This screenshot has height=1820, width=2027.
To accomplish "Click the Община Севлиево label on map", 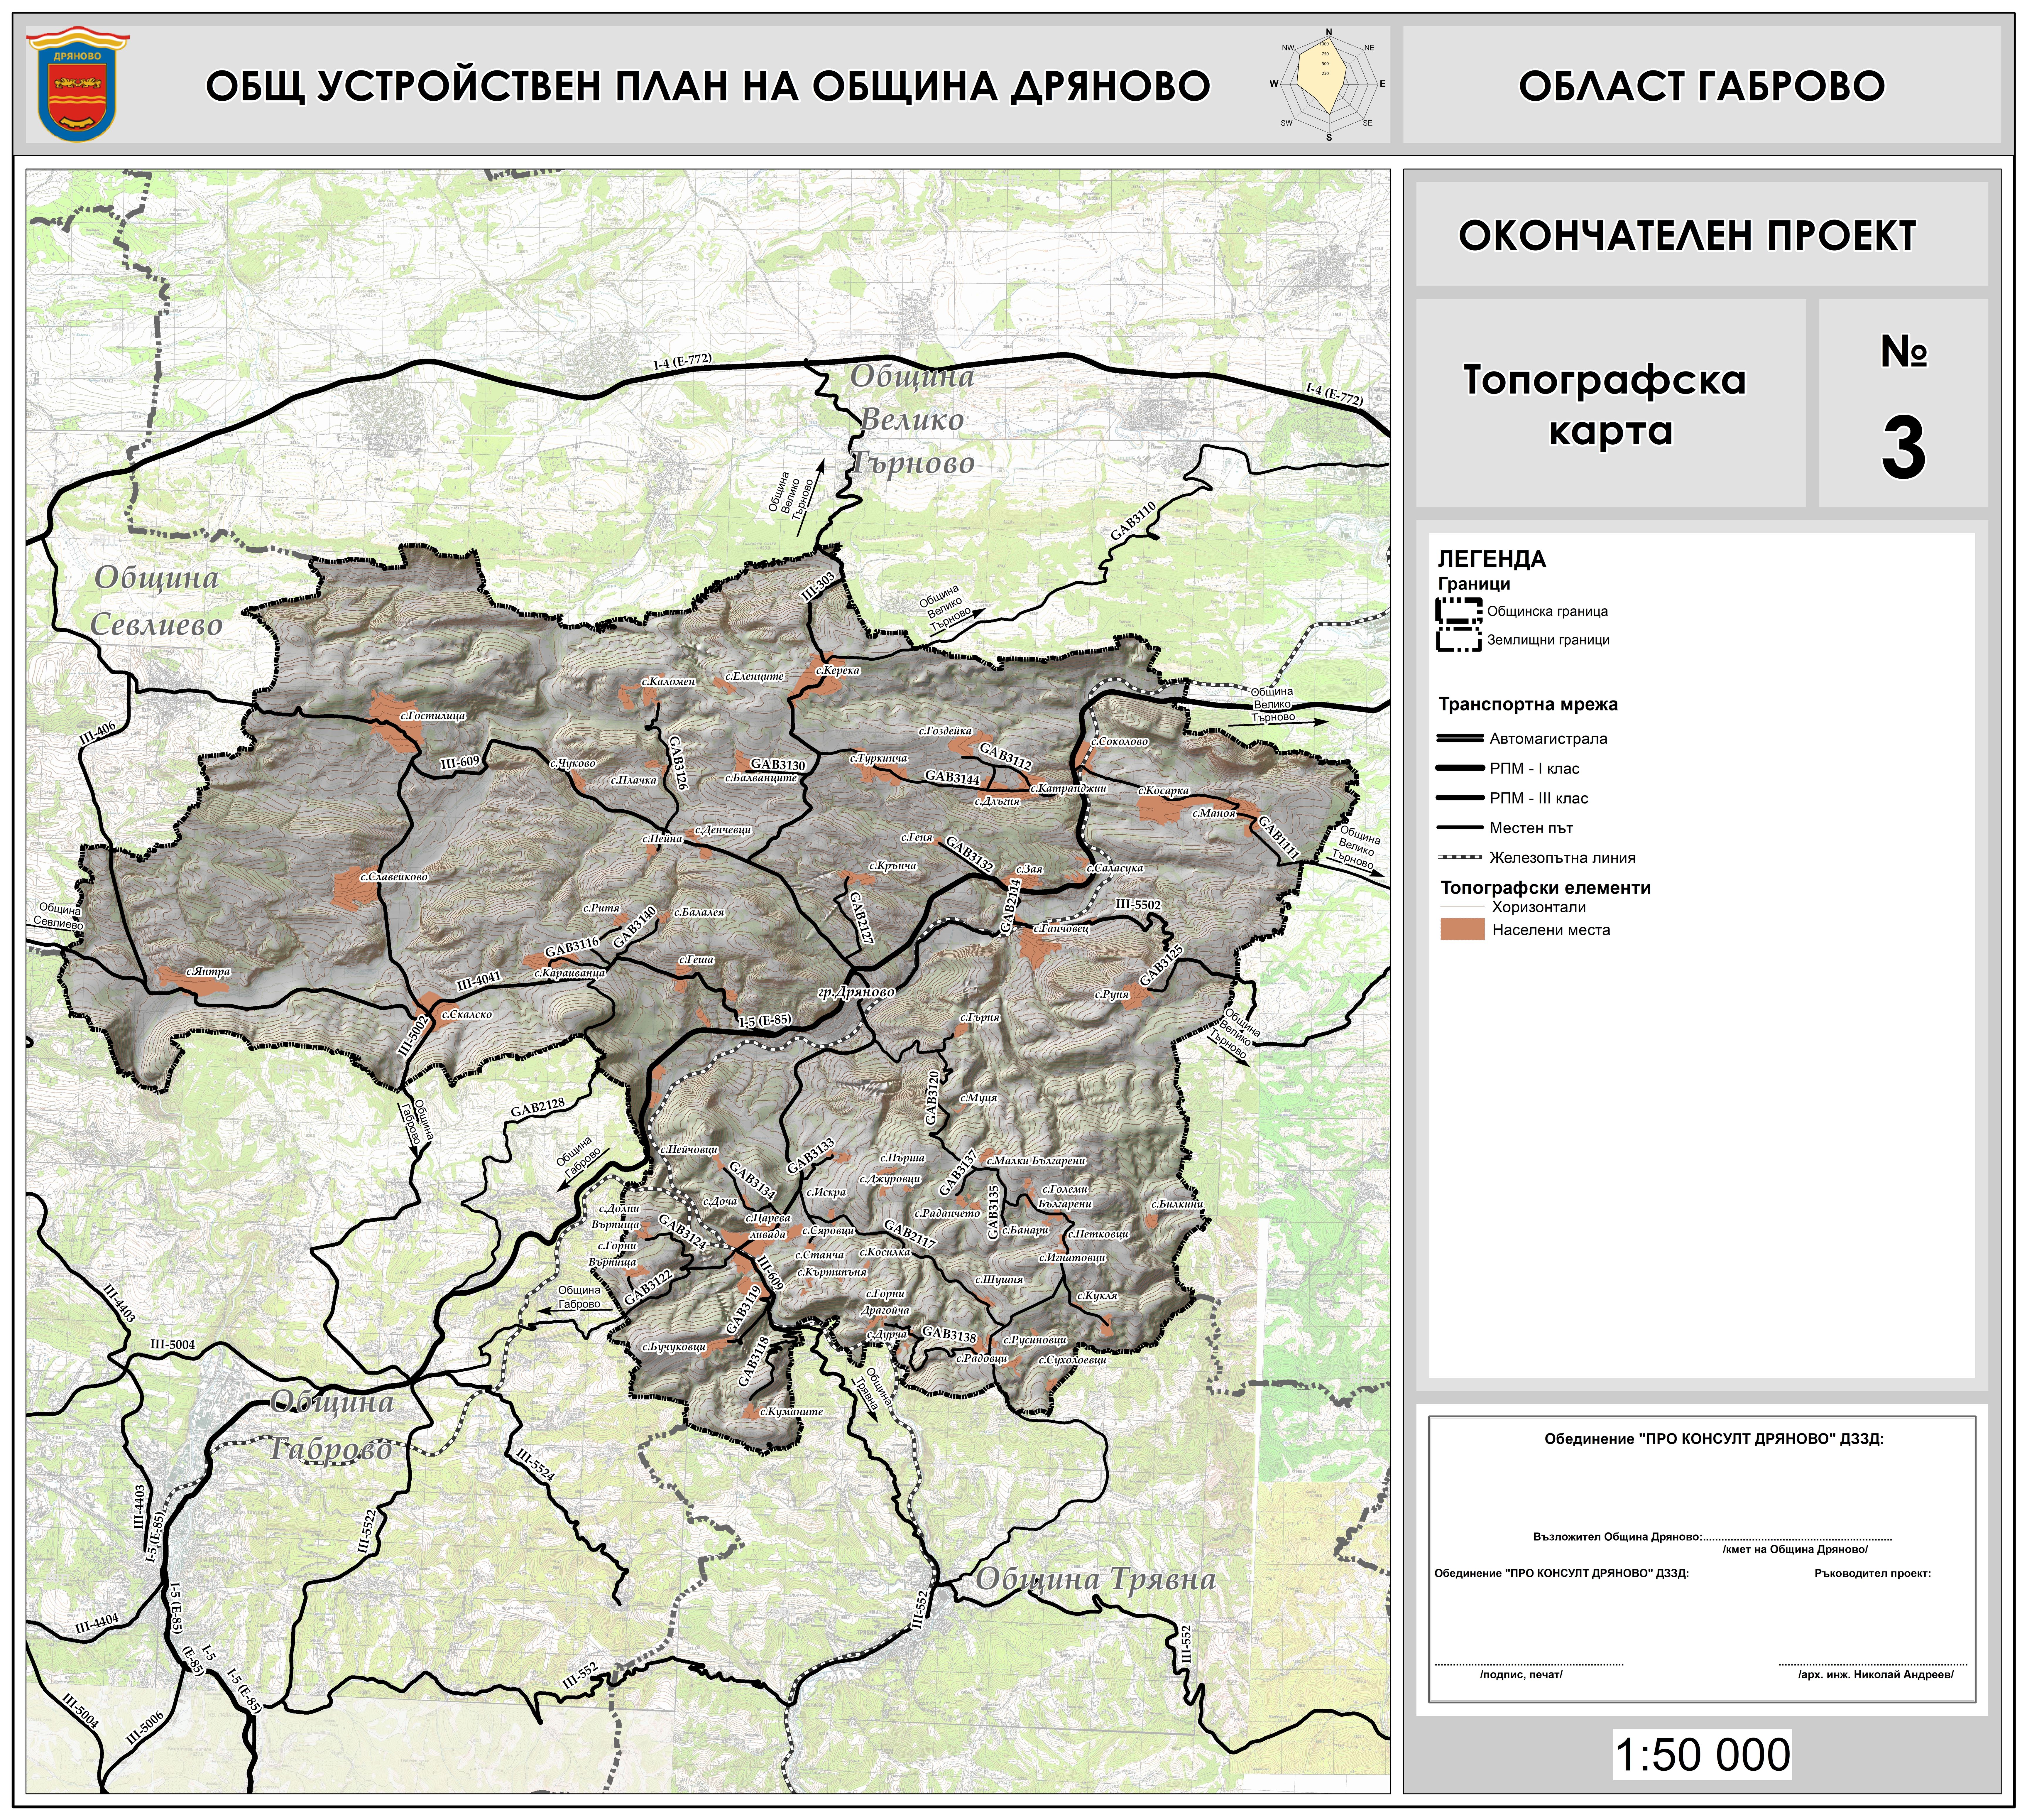I will 157,600.
